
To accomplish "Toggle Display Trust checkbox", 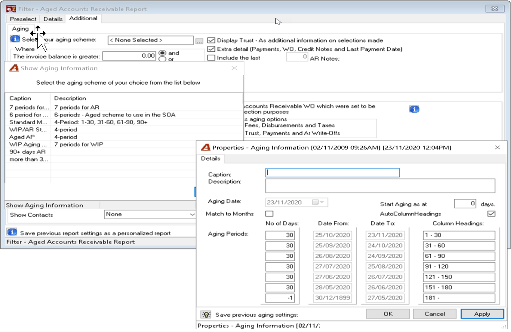I will click(211, 40).
